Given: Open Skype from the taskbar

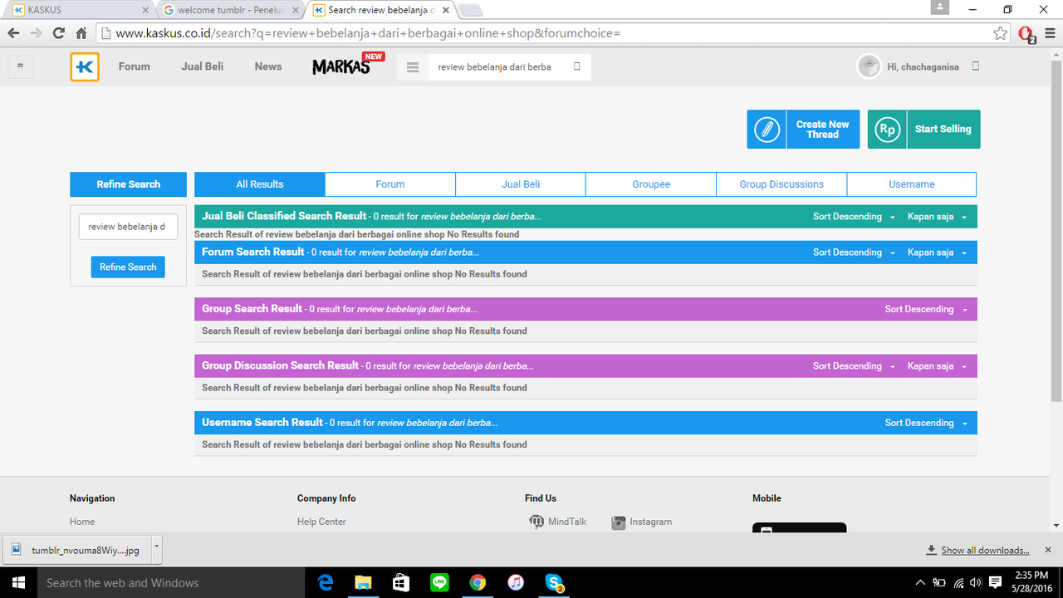Looking at the screenshot, I should [x=554, y=583].
